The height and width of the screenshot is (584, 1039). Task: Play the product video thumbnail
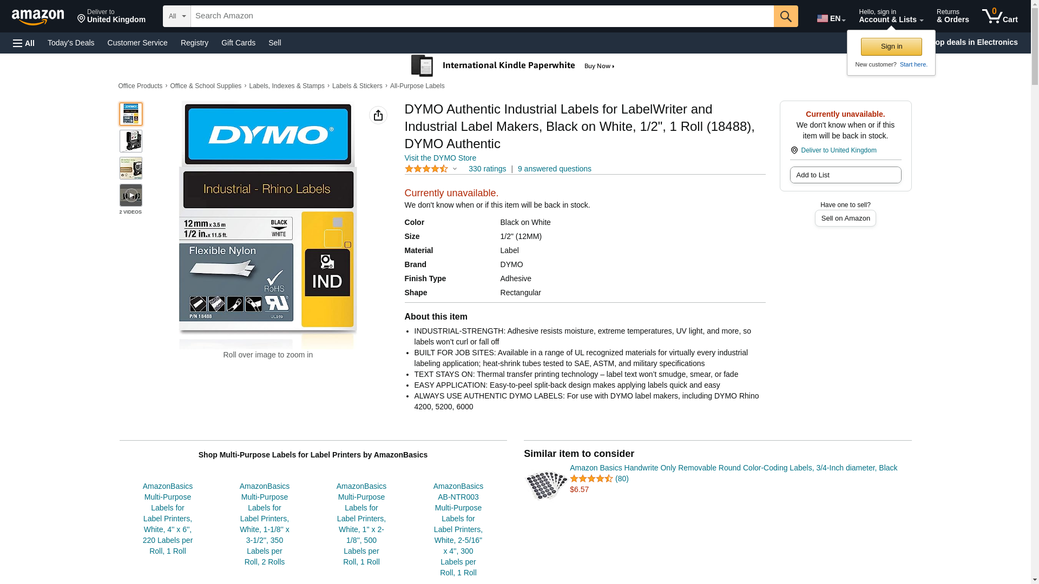(x=131, y=195)
